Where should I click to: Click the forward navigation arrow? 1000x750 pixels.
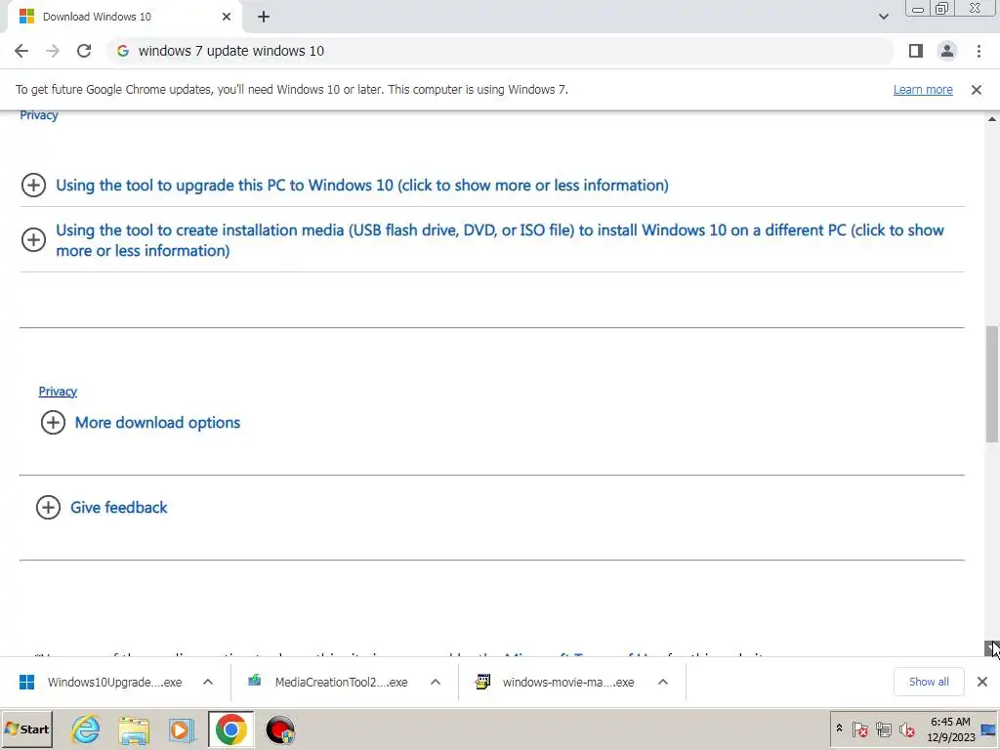(x=53, y=51)
